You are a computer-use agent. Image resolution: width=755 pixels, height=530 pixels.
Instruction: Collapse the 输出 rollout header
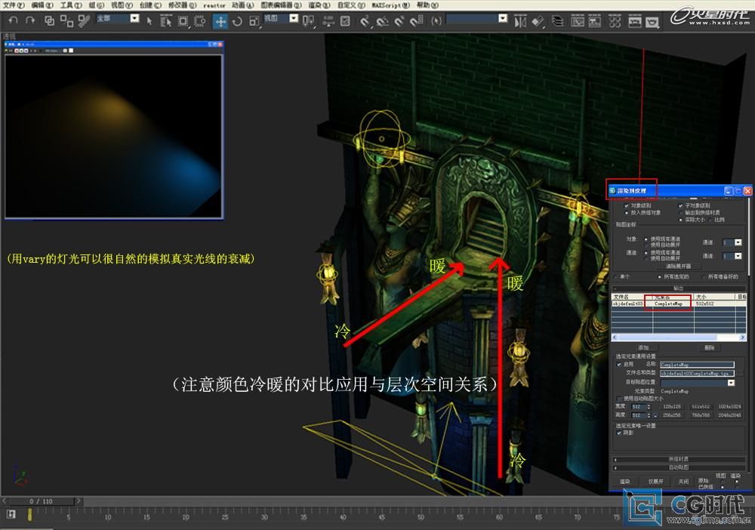[679, 288]
